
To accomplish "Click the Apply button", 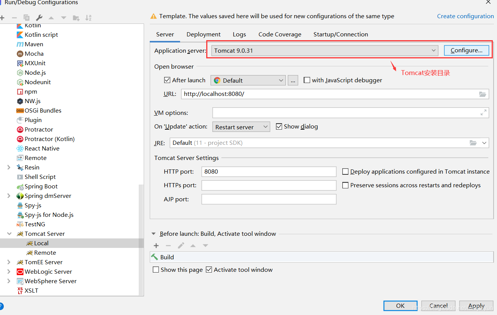I will coord(477,306).
